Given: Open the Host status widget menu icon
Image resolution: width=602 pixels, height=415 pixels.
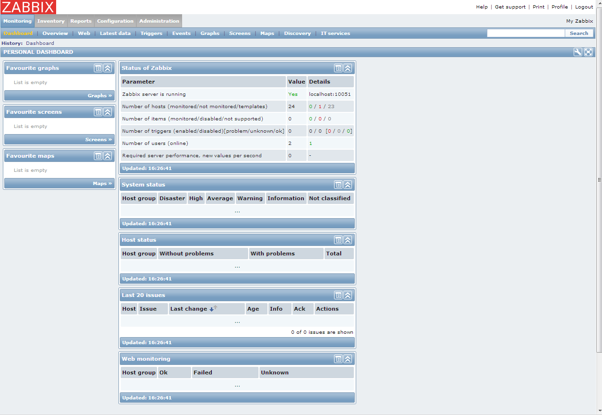Looking at the screenshot, I should point(338,240).
